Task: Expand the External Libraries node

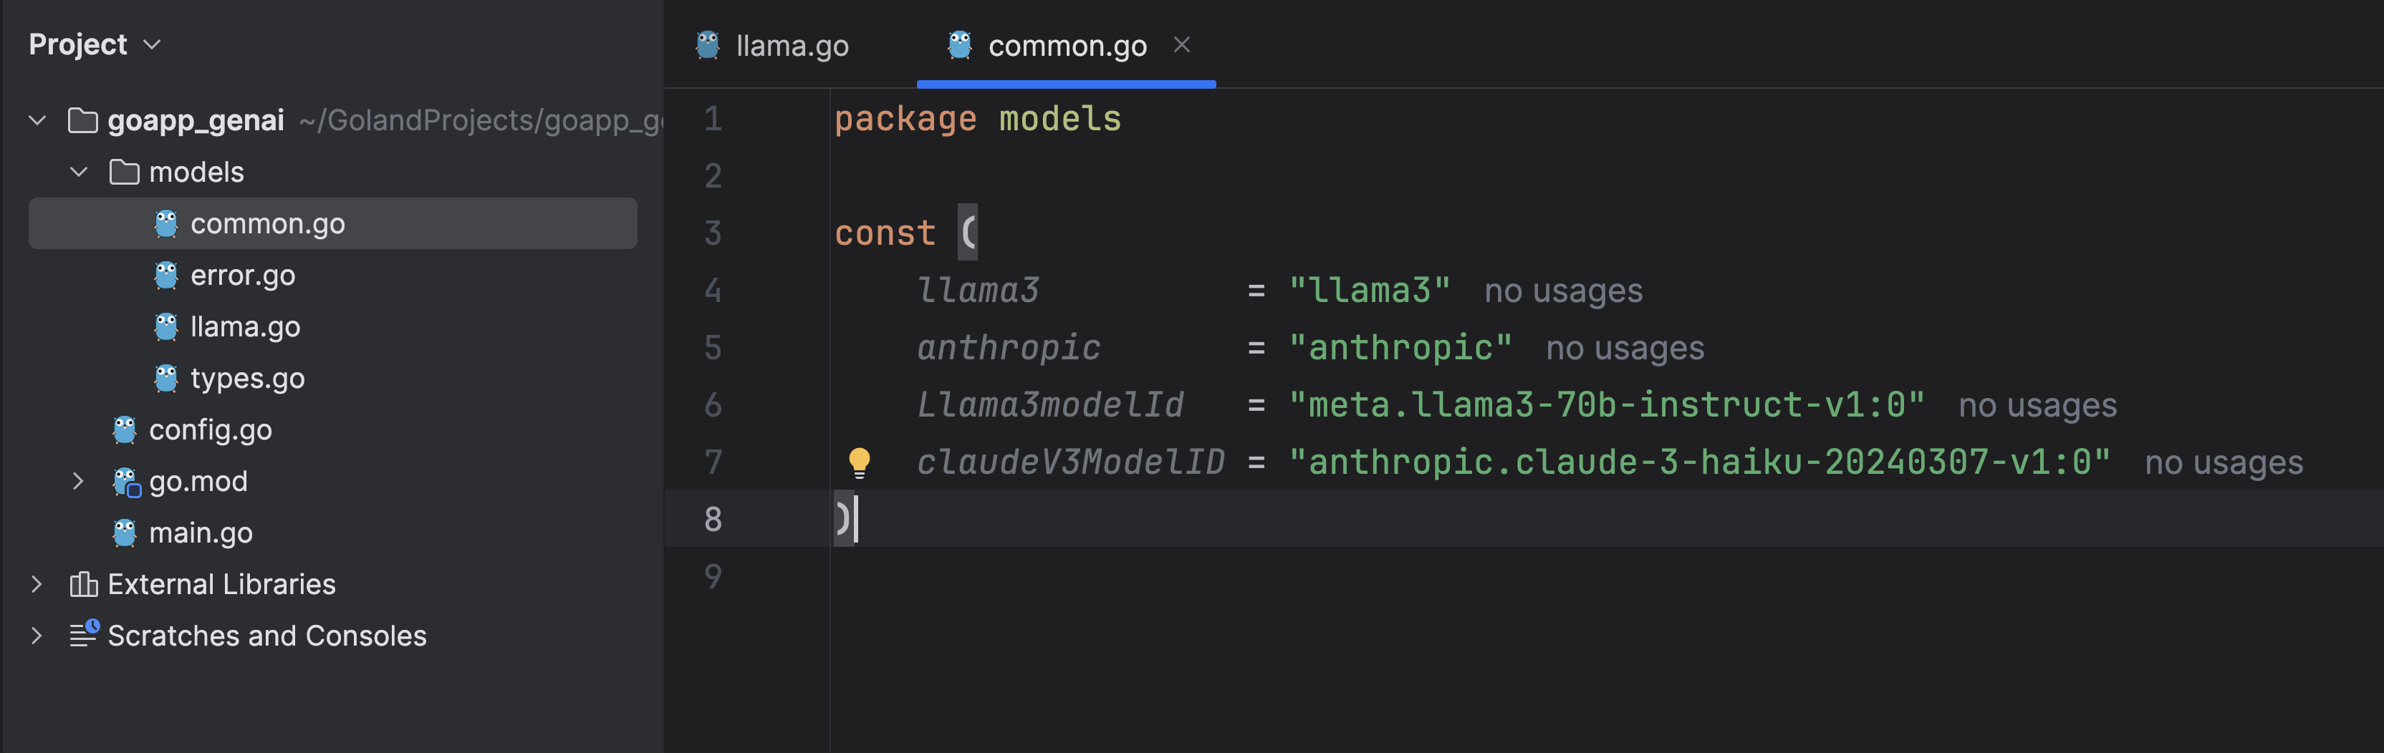Action: 37,585
